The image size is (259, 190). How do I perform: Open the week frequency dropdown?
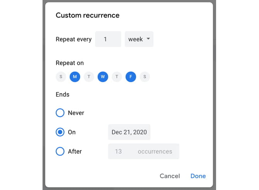point(139,39)
